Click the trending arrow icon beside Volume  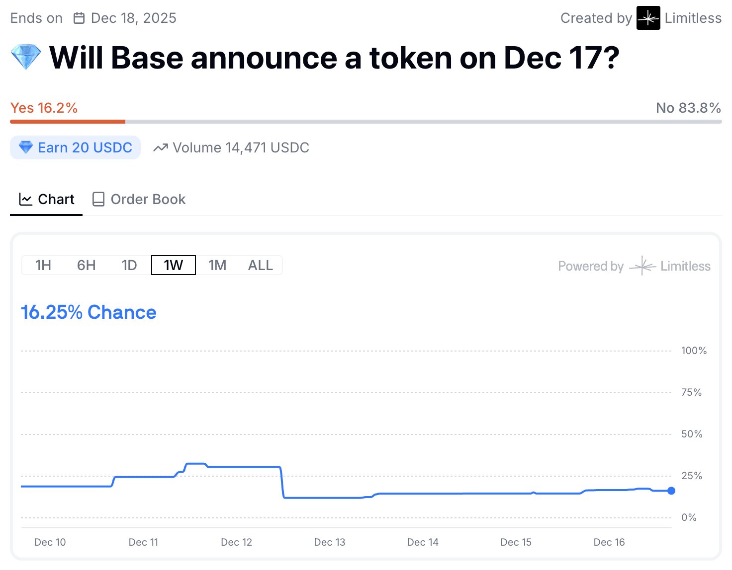[161, 147]
